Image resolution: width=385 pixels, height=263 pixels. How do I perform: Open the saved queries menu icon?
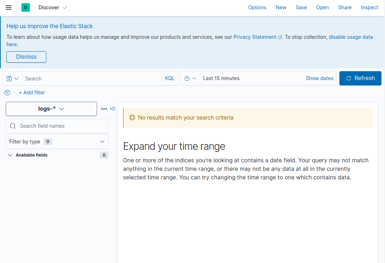click(x=12, y=79)
